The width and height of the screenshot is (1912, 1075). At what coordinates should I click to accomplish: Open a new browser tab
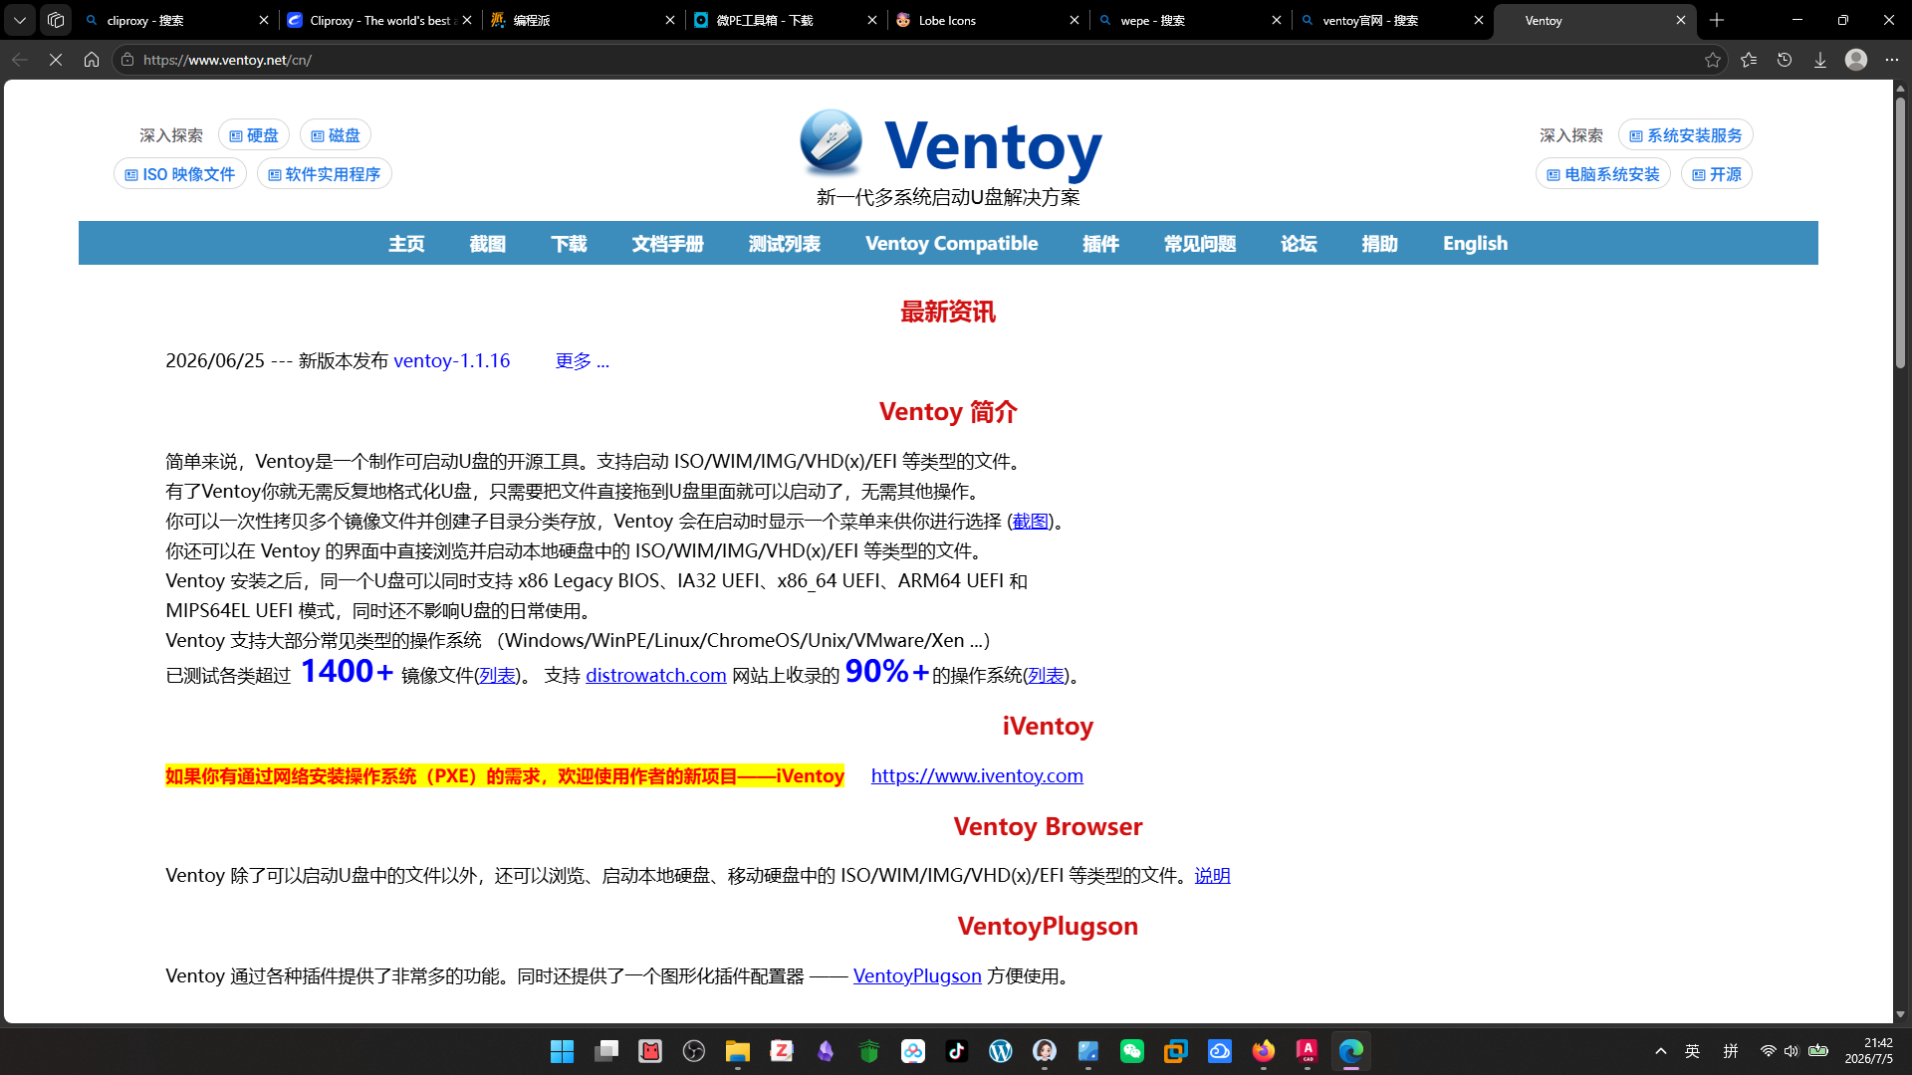1717,20
